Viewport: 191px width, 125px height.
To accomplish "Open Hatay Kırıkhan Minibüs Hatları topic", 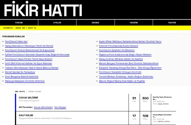I will point(121,59).
